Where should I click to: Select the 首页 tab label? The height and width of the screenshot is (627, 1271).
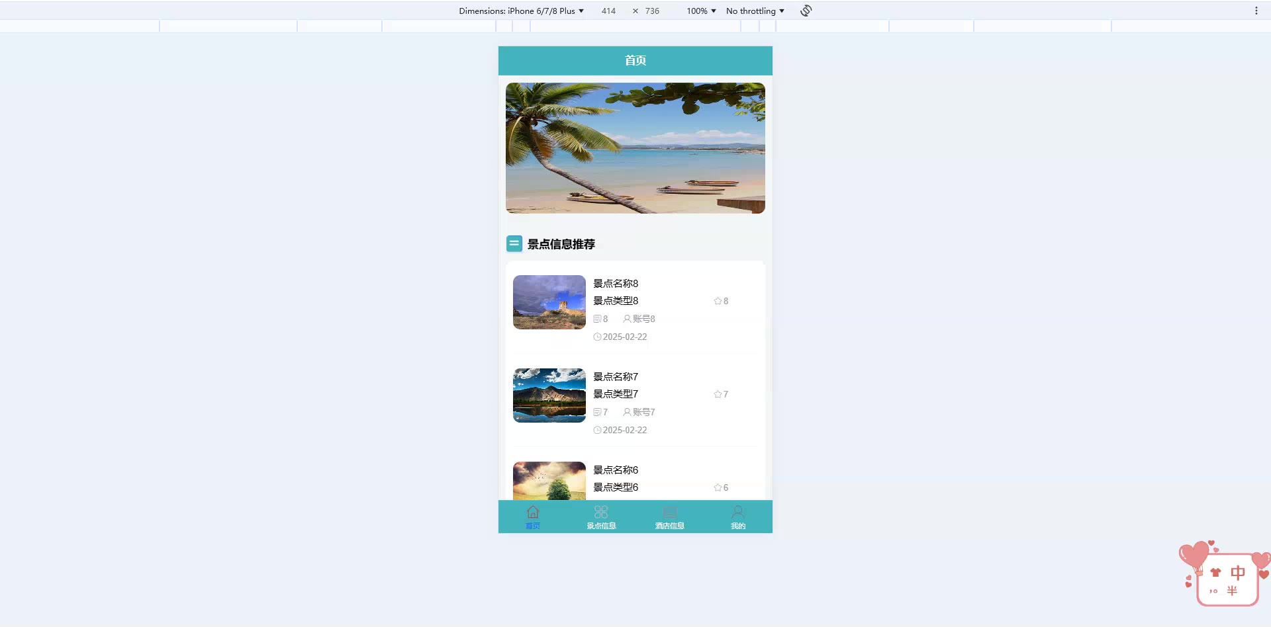tap(533, 526)
